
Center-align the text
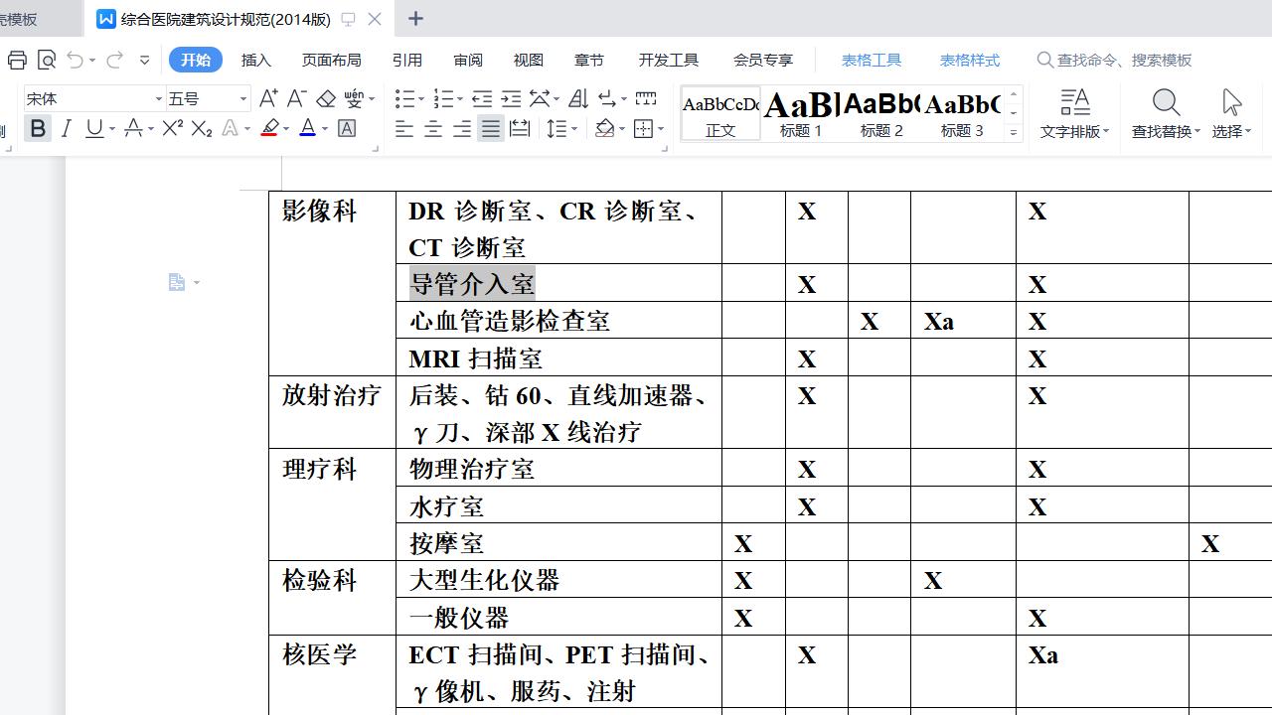pyautogui.click(x=433, y=129)
